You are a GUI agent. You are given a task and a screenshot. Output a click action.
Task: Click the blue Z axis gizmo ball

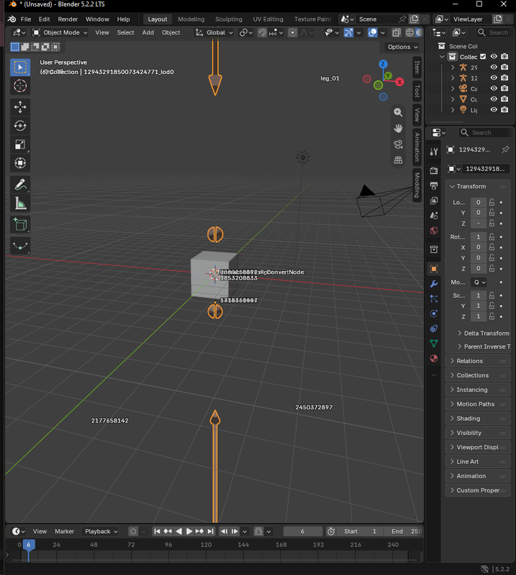pyautogui.click(x=383, y=64)
